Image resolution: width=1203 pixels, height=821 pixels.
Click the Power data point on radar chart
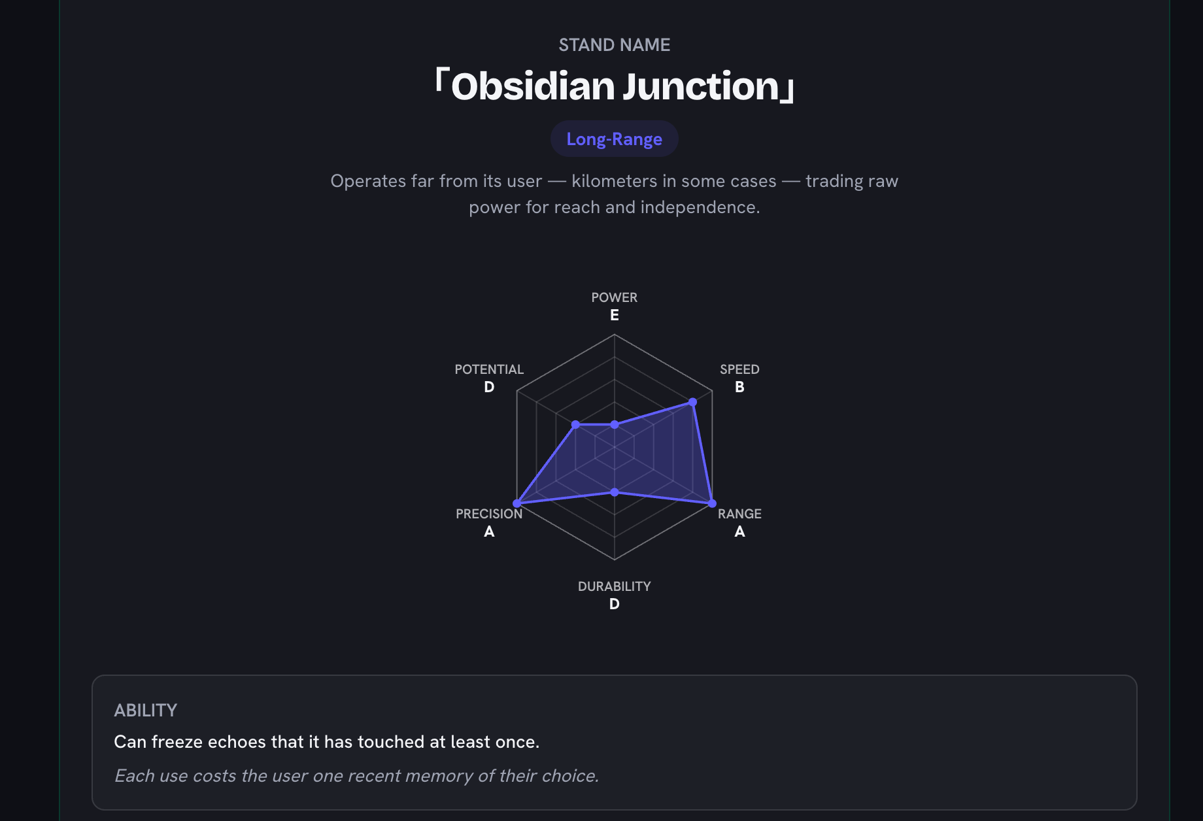click(614, 425)
